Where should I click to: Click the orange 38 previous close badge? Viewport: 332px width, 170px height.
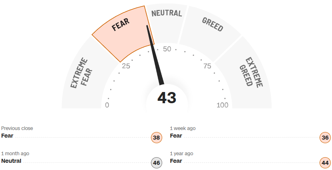(157, 138)
